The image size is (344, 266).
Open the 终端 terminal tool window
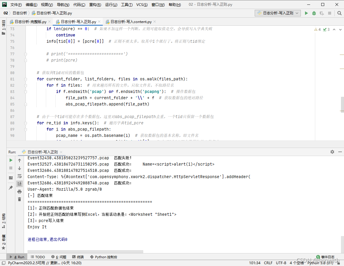[78, 257]
